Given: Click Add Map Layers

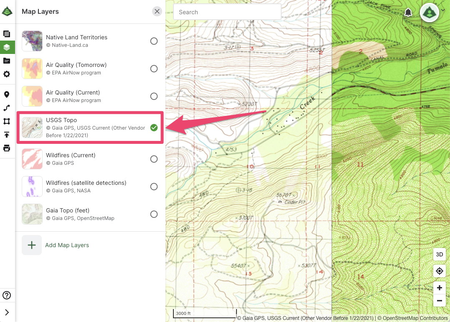Looking at the screenshot, I should pos(67,245).
